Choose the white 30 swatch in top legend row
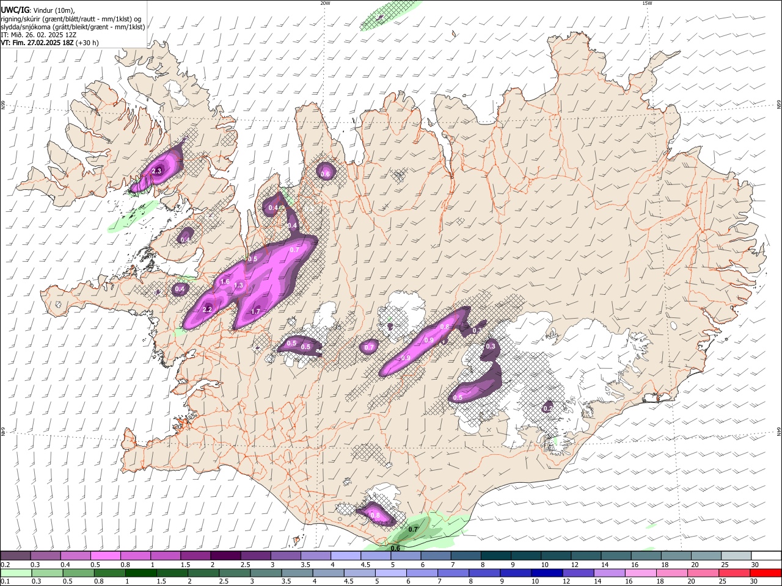Image resolution: width=782 pixels, height=586 pixels. (766, 556)
